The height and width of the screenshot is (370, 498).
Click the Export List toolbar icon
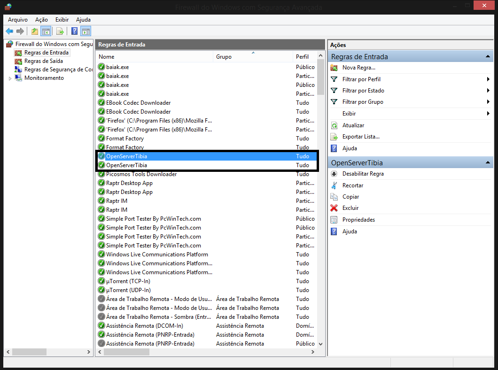pyautogui.click(x=60, y=31)
